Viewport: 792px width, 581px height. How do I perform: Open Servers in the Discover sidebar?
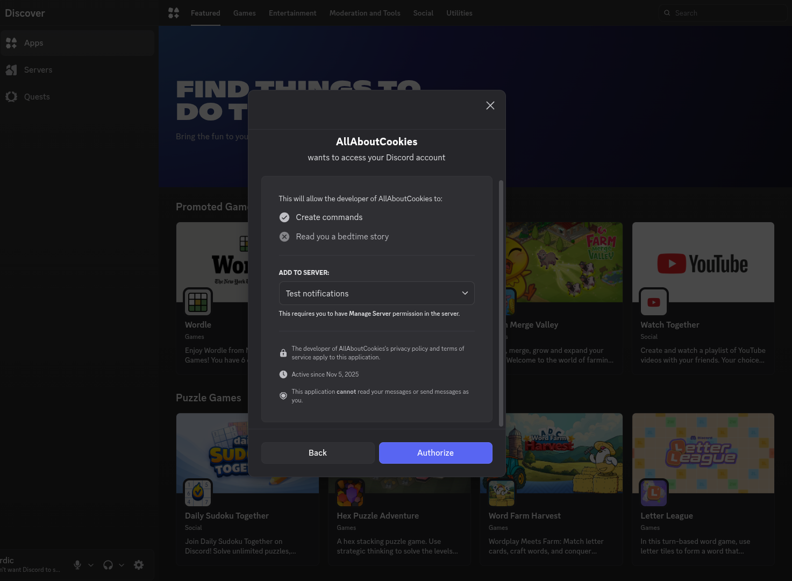(x=38, y=70)
